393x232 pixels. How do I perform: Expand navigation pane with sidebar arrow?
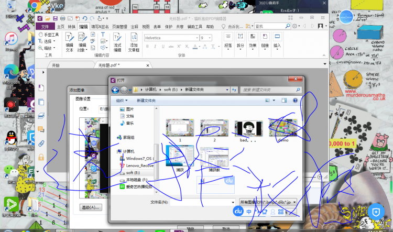click(43, 72)
